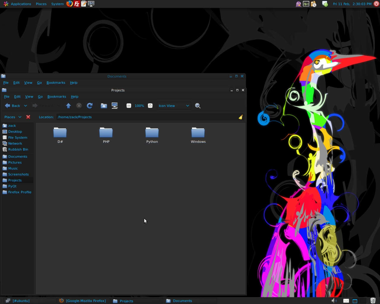Screen dimensions: 380x304
Task: Zoom out the icon view
Action: tap(129, 106)
